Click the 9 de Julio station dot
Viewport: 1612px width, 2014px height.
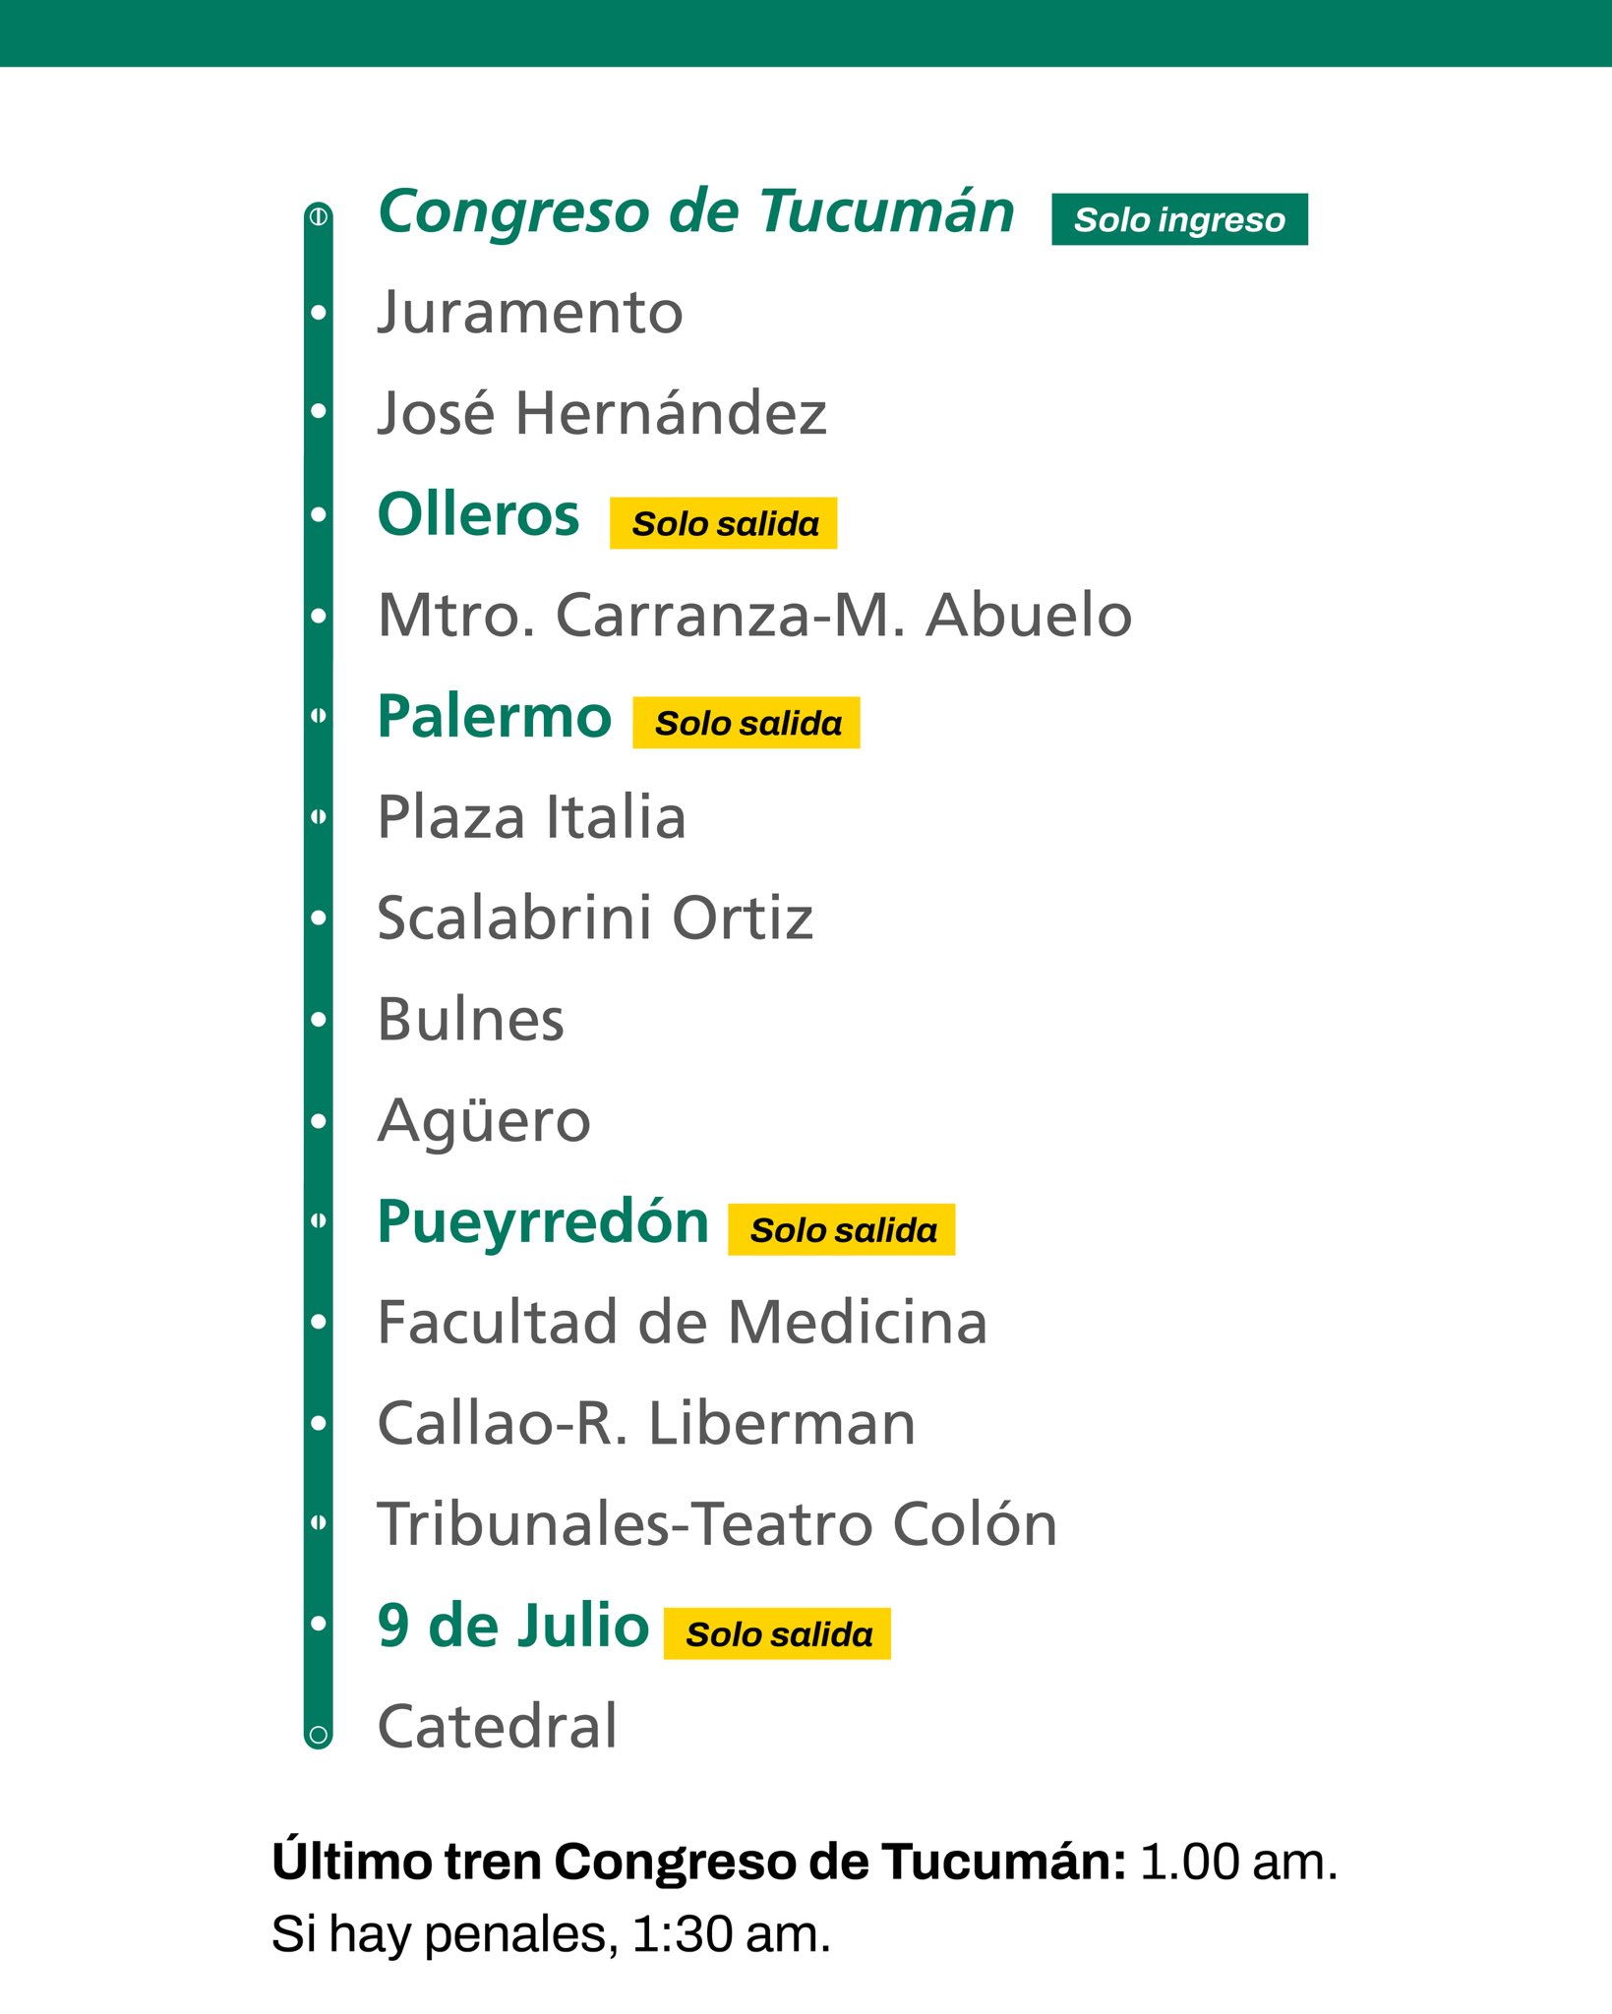pos(318,1624)
